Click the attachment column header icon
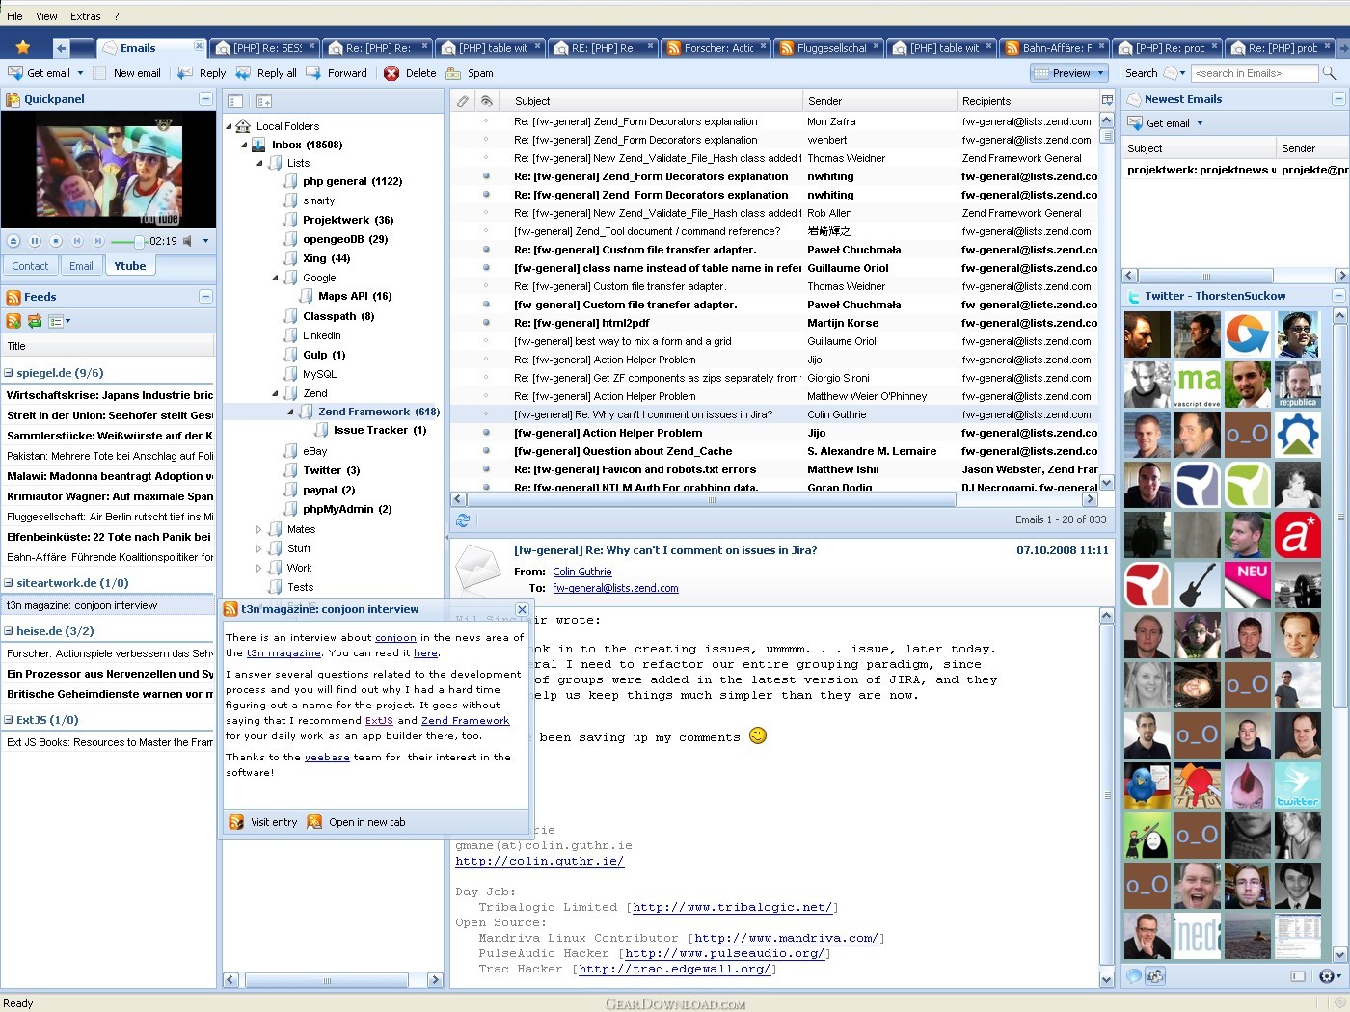This screenshot has width=1350, height=1012. [463, 101]
